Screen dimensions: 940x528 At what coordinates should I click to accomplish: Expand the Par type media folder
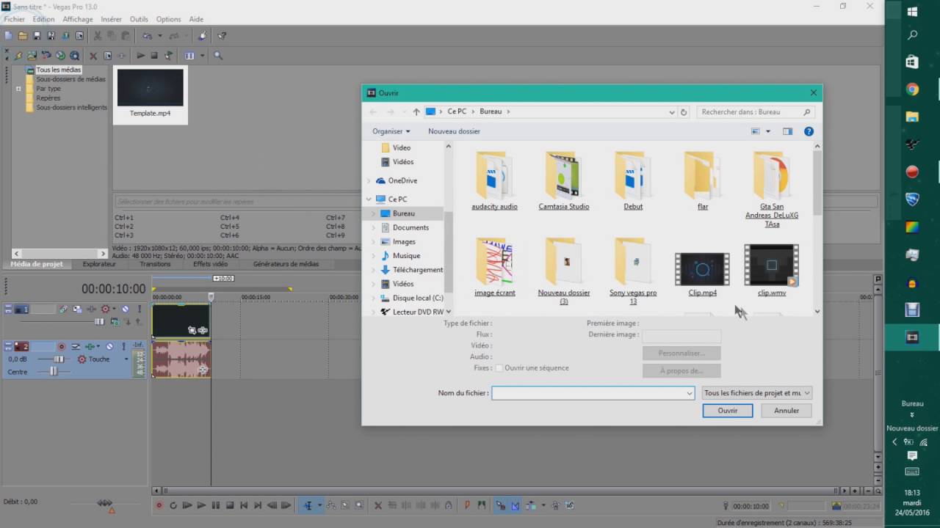pos(18,89)
